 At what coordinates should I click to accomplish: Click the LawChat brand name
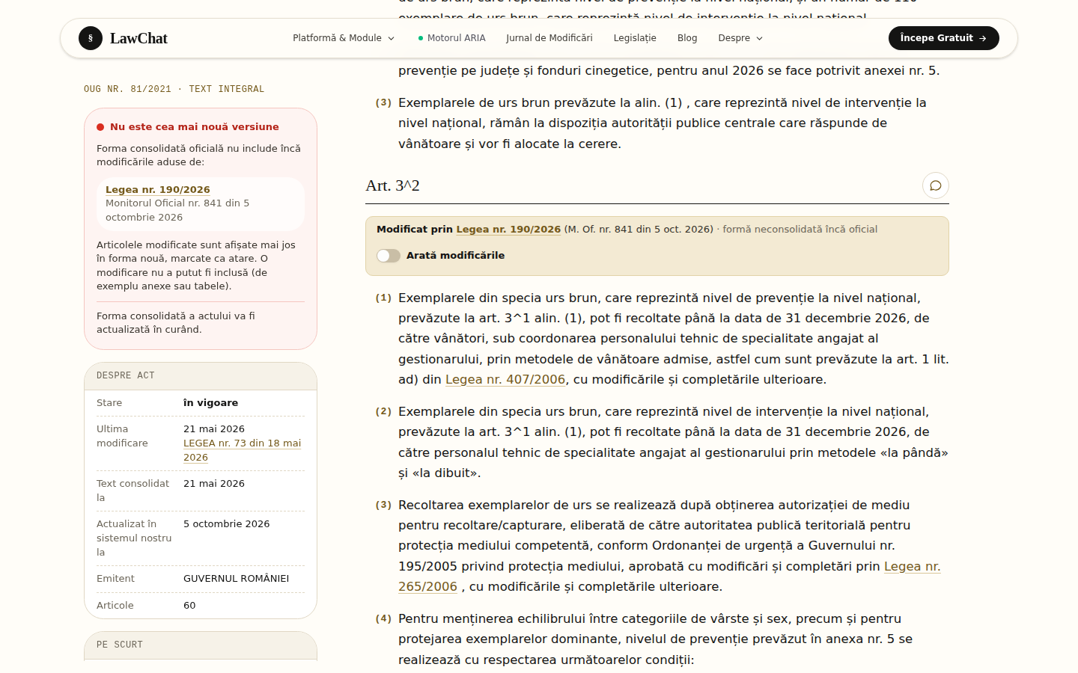click(x=138, y=38)
